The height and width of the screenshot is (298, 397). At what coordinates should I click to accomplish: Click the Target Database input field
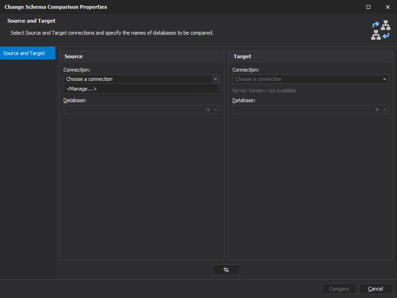tap(311, 109)
